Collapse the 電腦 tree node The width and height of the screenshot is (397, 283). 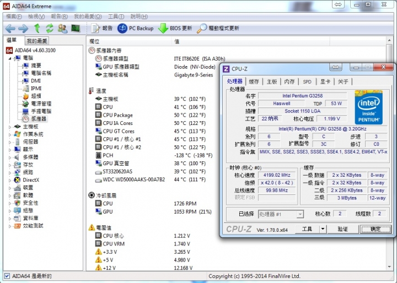pos(10,58)
